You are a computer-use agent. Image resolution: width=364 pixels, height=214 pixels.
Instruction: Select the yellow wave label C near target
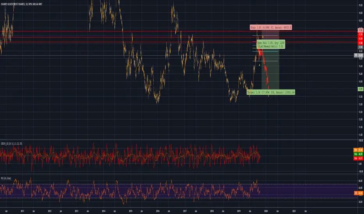(269, 96)
